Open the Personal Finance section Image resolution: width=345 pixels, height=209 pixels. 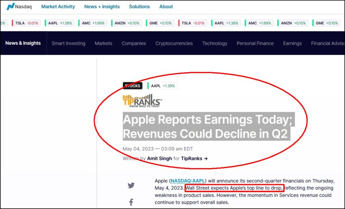tap(255, 43)
